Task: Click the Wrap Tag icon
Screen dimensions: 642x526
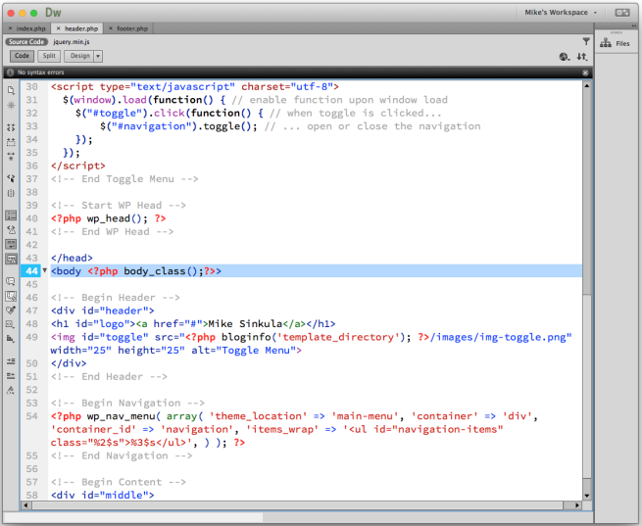Action: pyautogui.click(x=11, y=311)
